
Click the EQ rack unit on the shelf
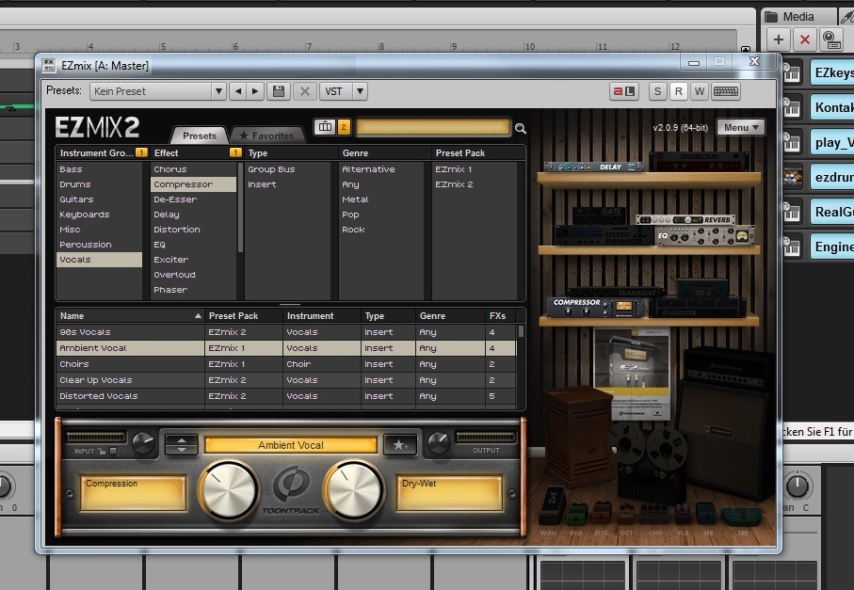pos(705,235)
